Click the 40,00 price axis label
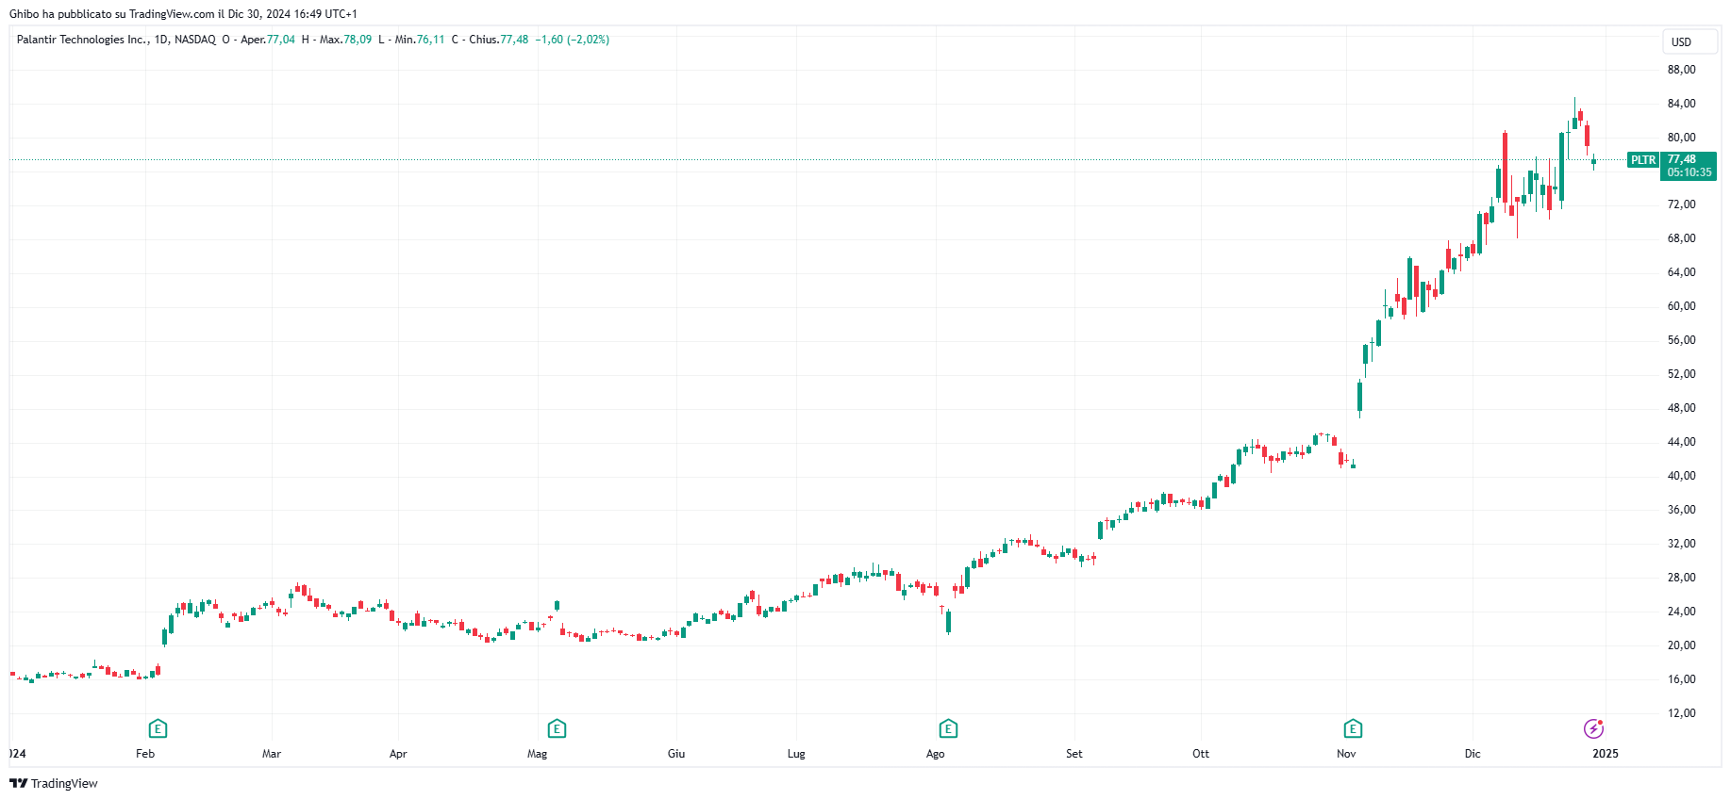The width and height of the screenshot is (1731, 800). point(1681,476)
